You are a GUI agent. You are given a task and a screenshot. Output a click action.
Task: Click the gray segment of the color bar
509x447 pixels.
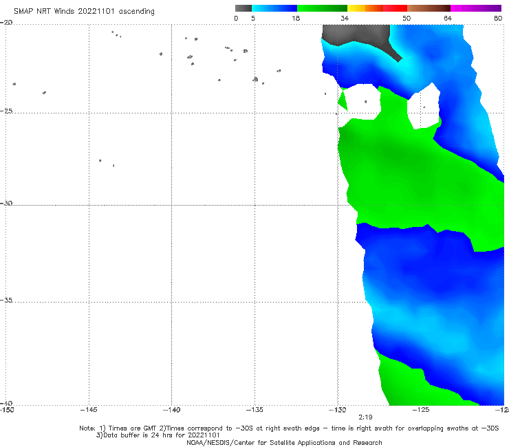[243, 8]
